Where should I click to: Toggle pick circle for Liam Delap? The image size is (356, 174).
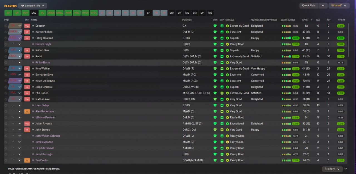pos(6,105)
